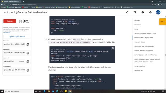Click the 00:38:26 lab timer
The image size is (166, 93).
point(24,21)
